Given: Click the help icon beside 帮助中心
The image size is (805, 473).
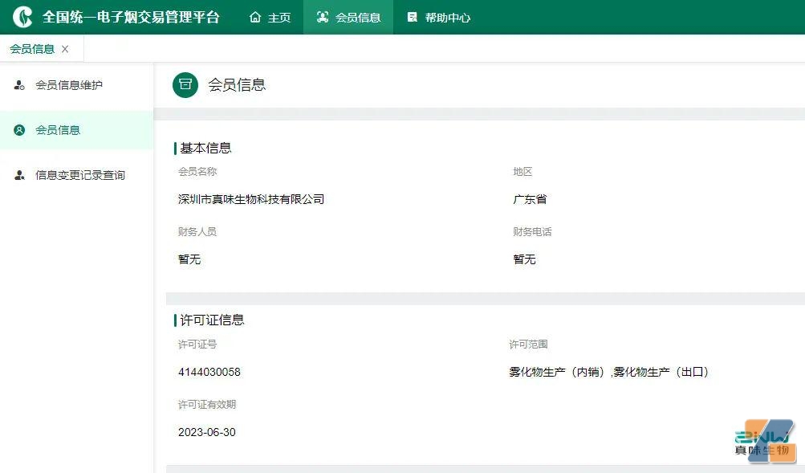Looking at the screenshot, I should (x=413, y=17).
